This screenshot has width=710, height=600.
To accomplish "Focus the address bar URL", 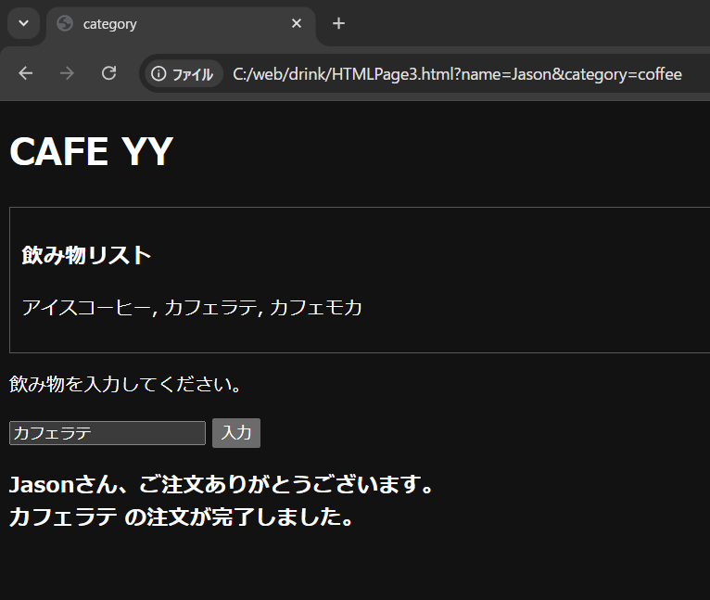I will [457, 74].
